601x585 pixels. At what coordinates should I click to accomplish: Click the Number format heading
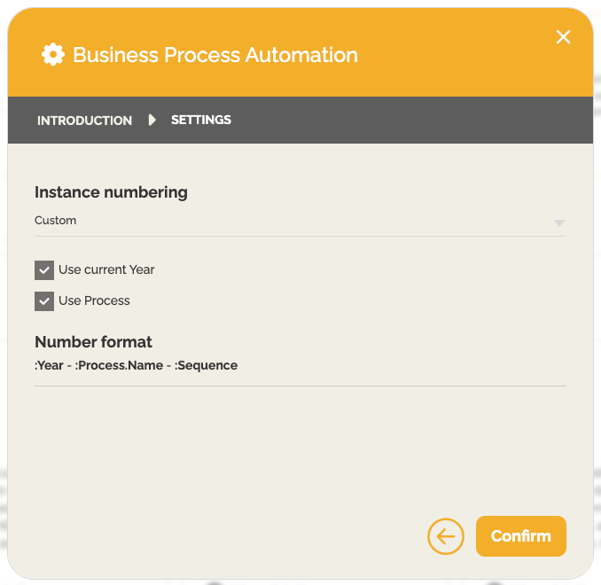93,342
